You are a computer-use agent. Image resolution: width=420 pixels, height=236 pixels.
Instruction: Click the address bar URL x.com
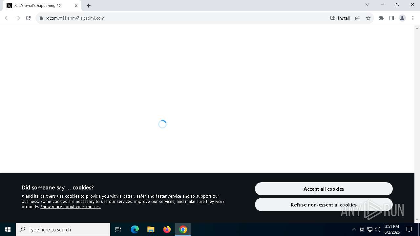[75, 18]
